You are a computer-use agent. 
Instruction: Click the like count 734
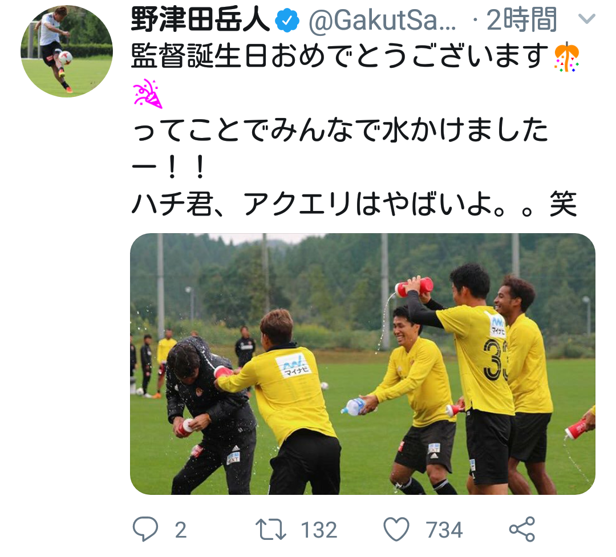pyautogui.click(x=444, y=530)
